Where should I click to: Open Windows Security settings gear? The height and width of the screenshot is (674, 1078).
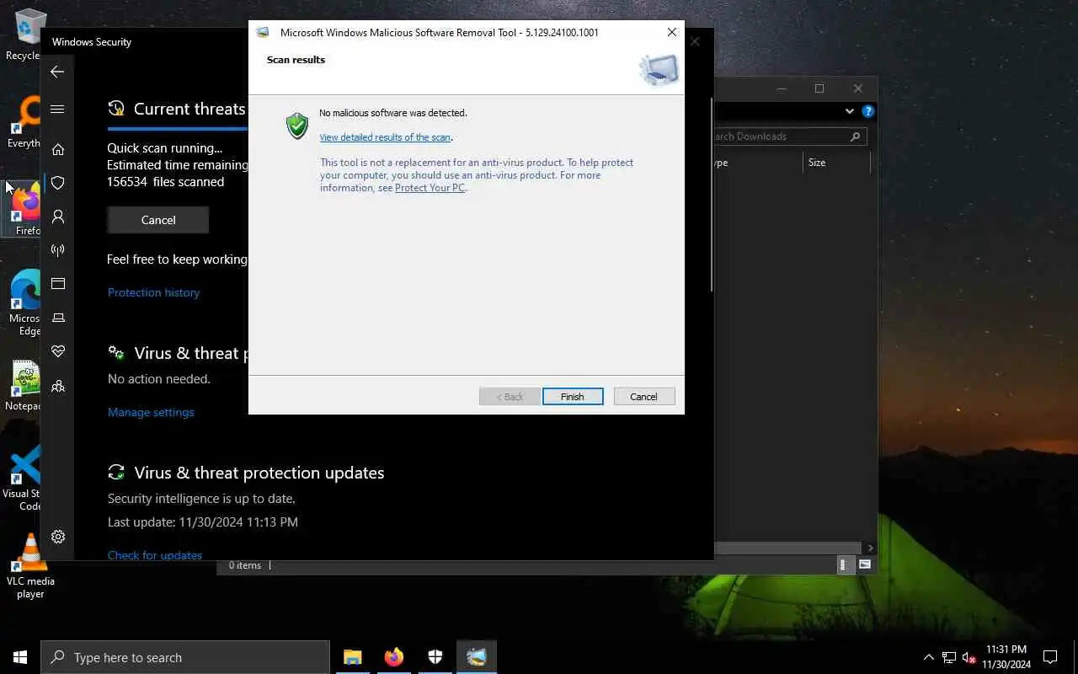58,537
